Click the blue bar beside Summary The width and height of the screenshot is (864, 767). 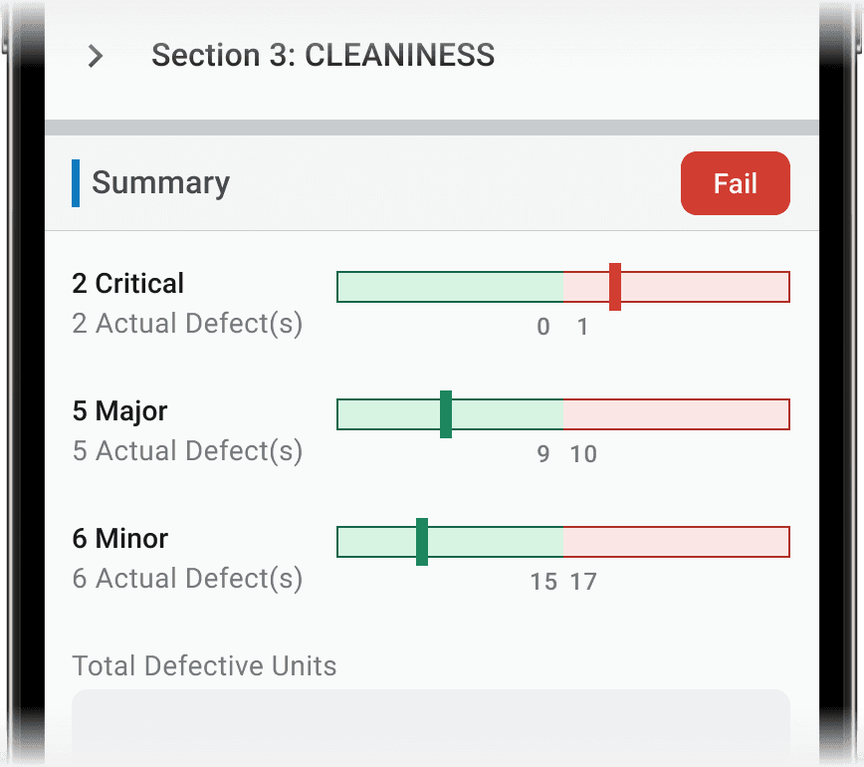(x=76, y=183)
